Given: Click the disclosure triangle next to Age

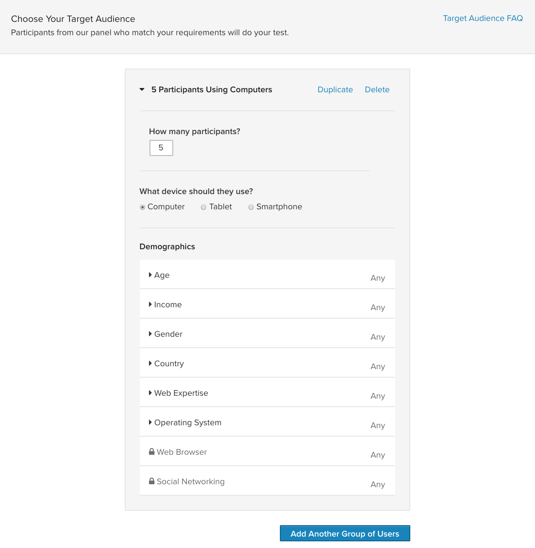Looking at the screenshot, I should point(151,275).
